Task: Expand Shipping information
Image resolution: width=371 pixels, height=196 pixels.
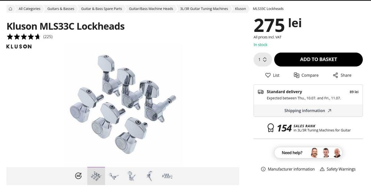Action: [x=308, y=111]
